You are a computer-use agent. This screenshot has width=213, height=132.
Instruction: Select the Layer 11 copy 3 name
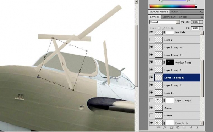pyautogui.click(x=173, y=85)
